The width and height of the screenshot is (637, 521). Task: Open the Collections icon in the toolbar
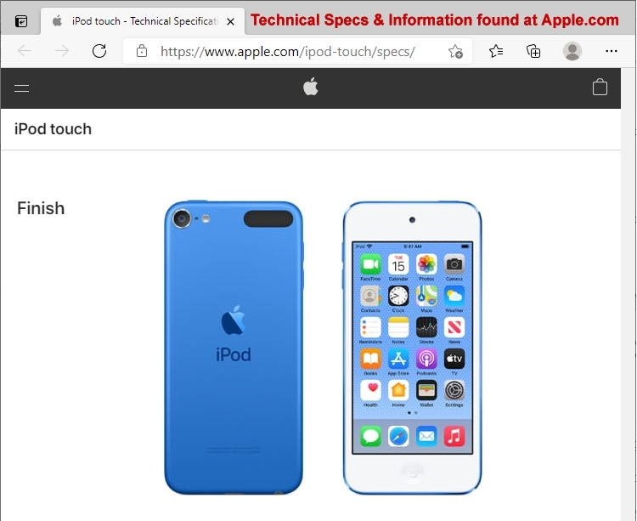click(x=533, y=51)
